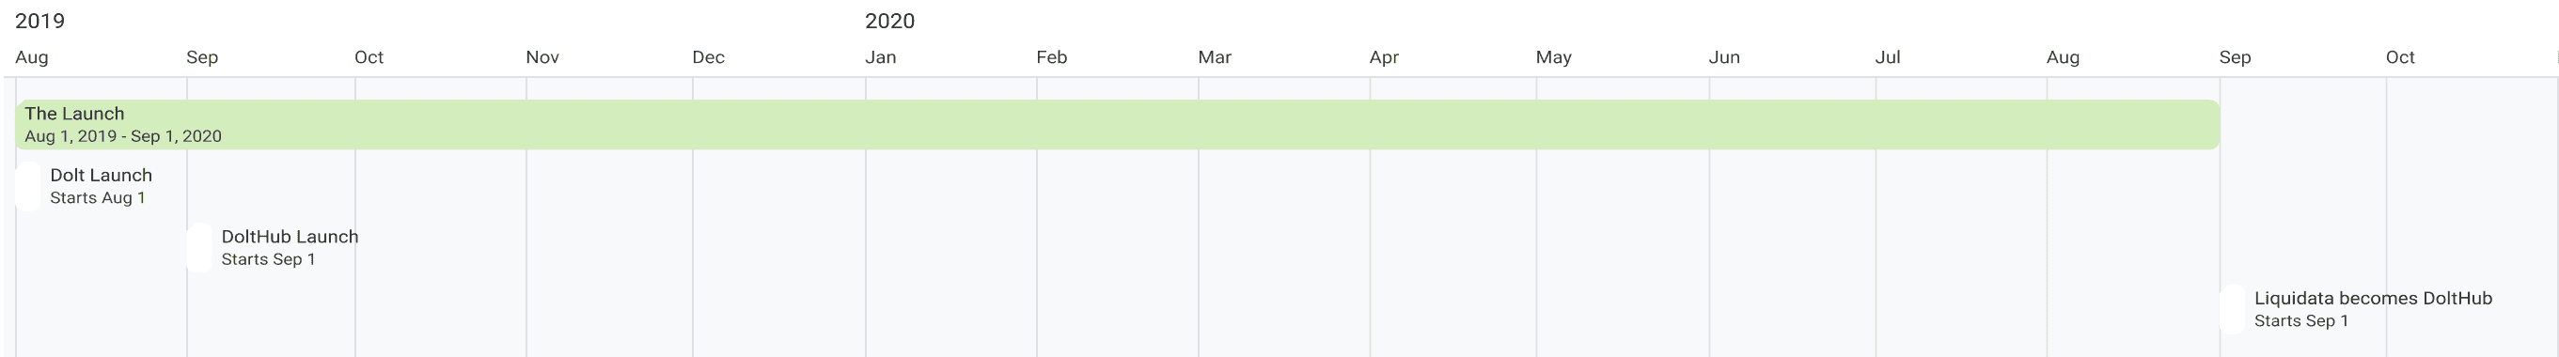Select the Feb month header
The width and height of the screenshot is (2559, 357).
click(x=1052, y=57)
